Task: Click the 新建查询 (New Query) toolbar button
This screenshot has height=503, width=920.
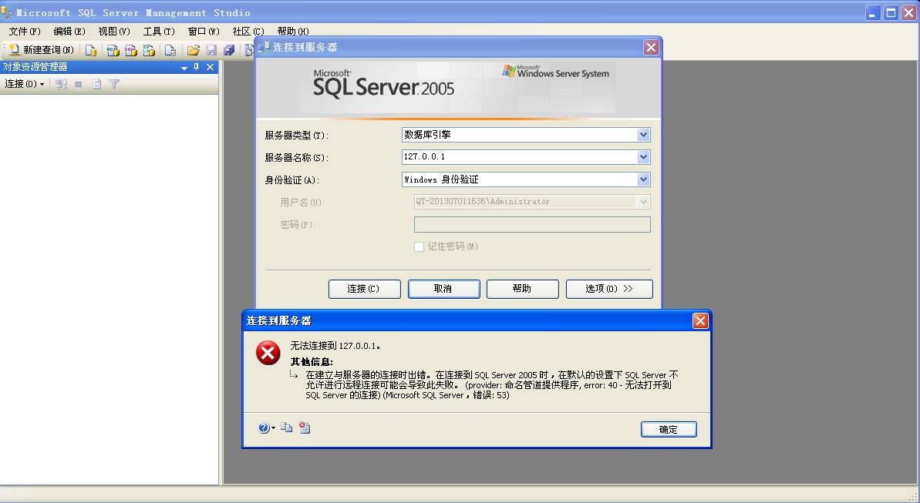Action: click(x=41, y=50)
